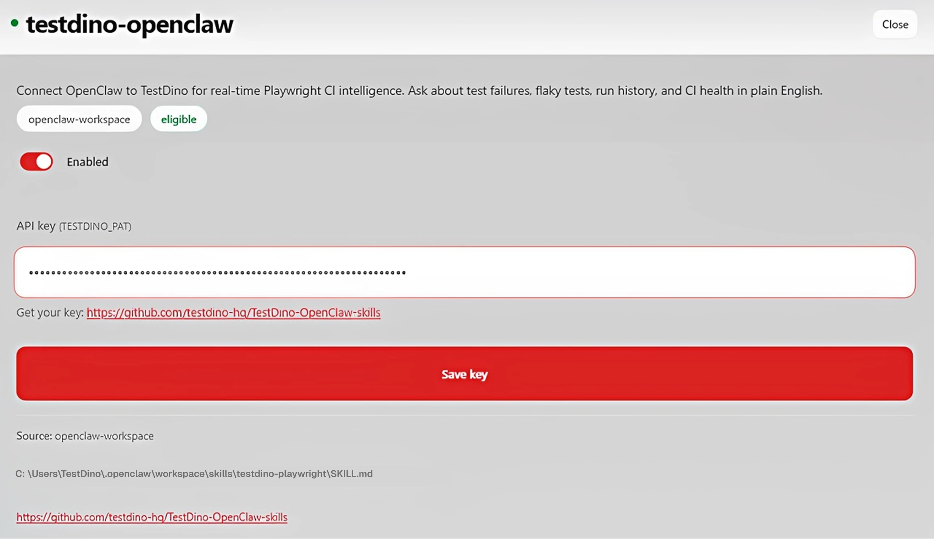
Task: Click the Enabled label text
Action: click(x=88, y=162)
